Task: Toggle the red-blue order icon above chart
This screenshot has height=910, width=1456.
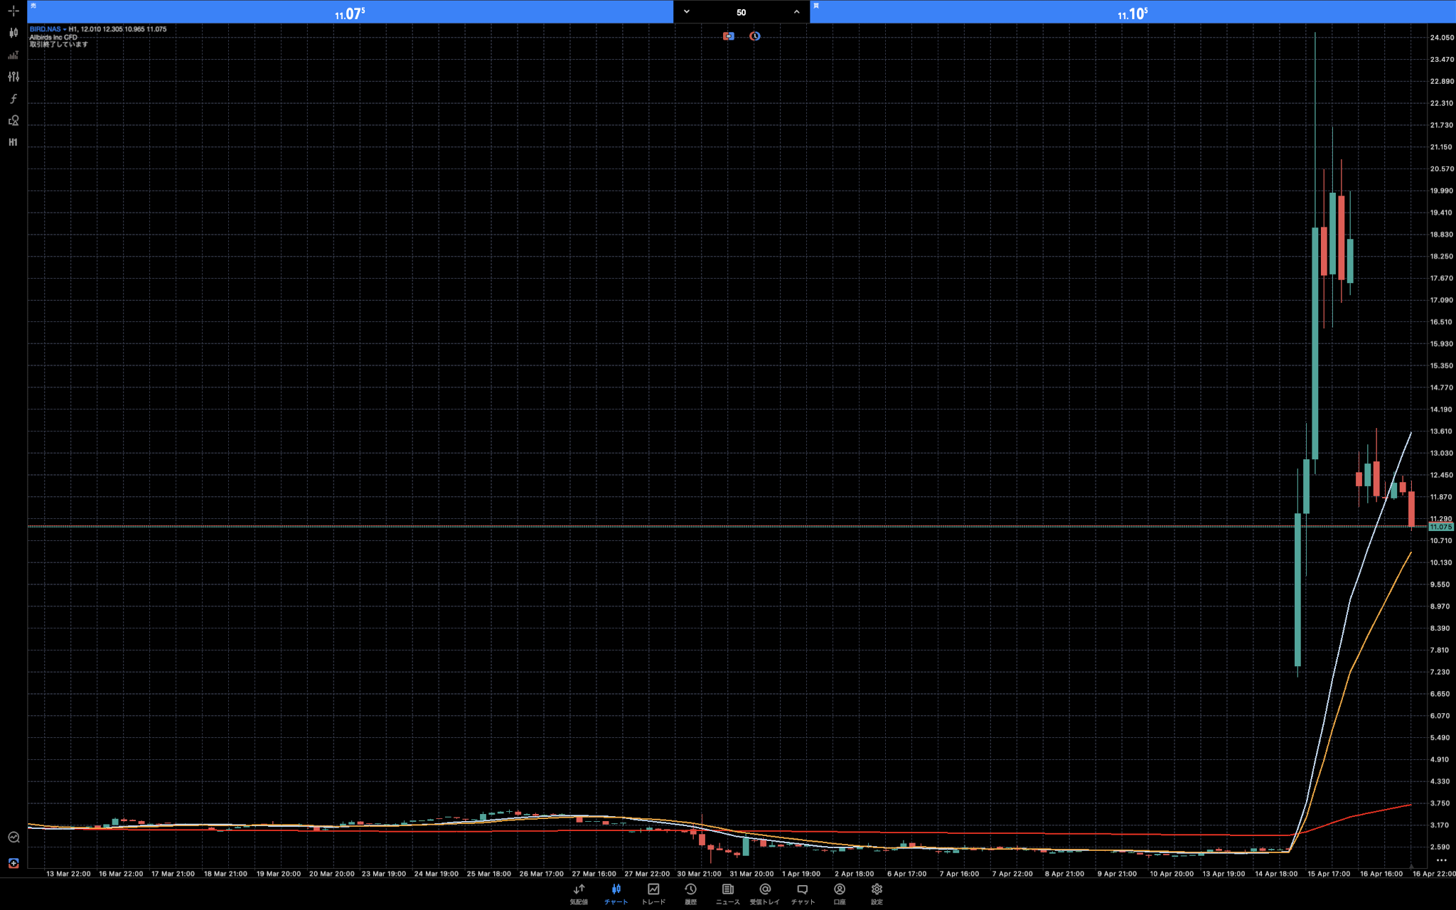Action: (x=728, y=36)
